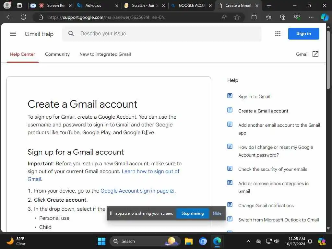Open the Favorites list icon
The width and height of the screenshot is (332, 249).
268,17
